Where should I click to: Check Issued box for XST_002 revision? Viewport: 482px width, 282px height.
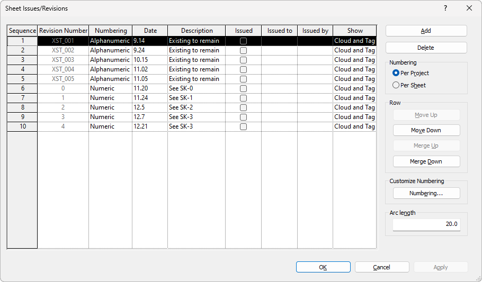(243, 50)
